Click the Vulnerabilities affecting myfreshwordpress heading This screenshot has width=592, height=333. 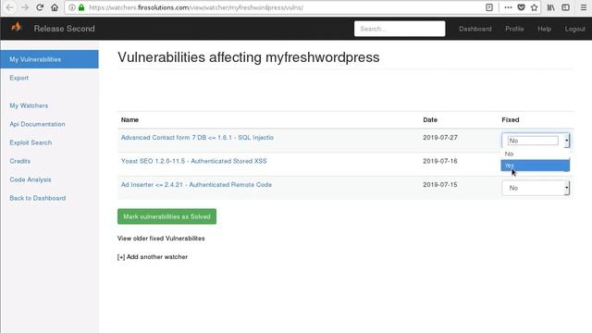[249, 57]
